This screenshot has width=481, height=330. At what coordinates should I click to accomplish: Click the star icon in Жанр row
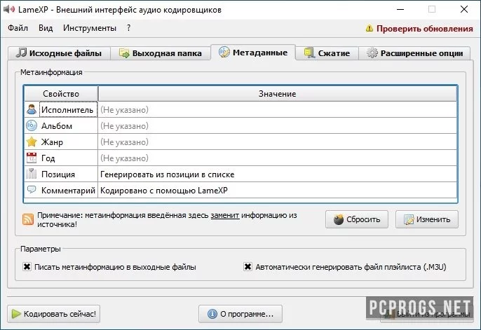(32, 142)
